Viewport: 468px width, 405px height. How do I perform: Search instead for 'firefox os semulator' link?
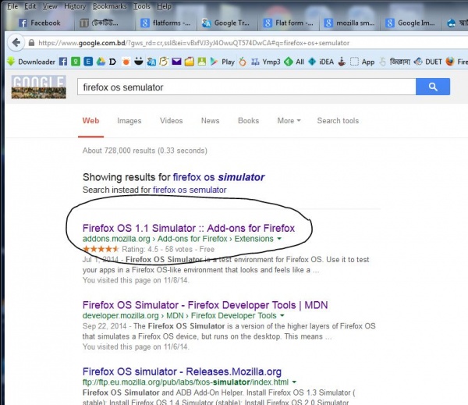coord(190,190)
